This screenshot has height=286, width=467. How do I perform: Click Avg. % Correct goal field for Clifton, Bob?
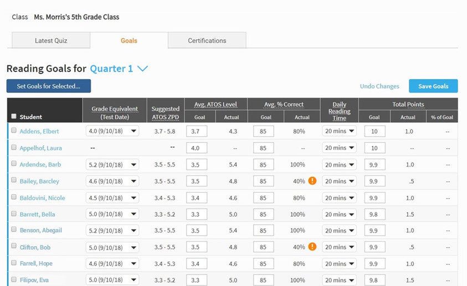(x=263, y=247)
